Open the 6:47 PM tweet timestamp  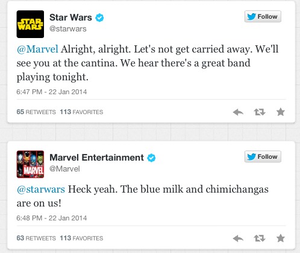click(52, 92)
